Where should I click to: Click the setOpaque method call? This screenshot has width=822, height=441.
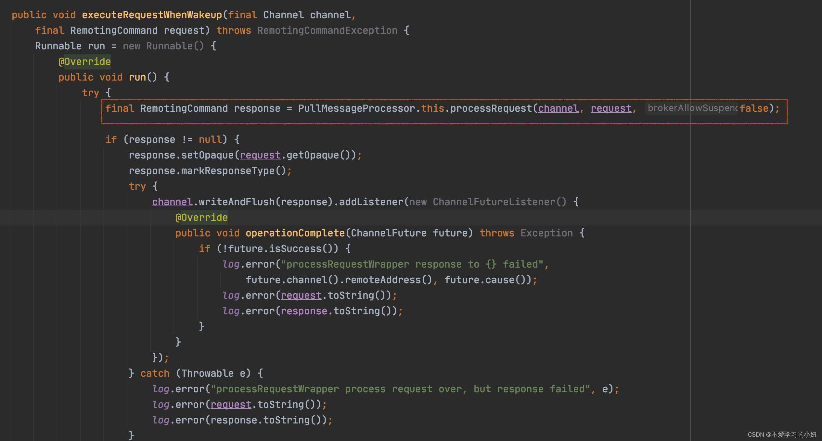[x=207, y=155]
